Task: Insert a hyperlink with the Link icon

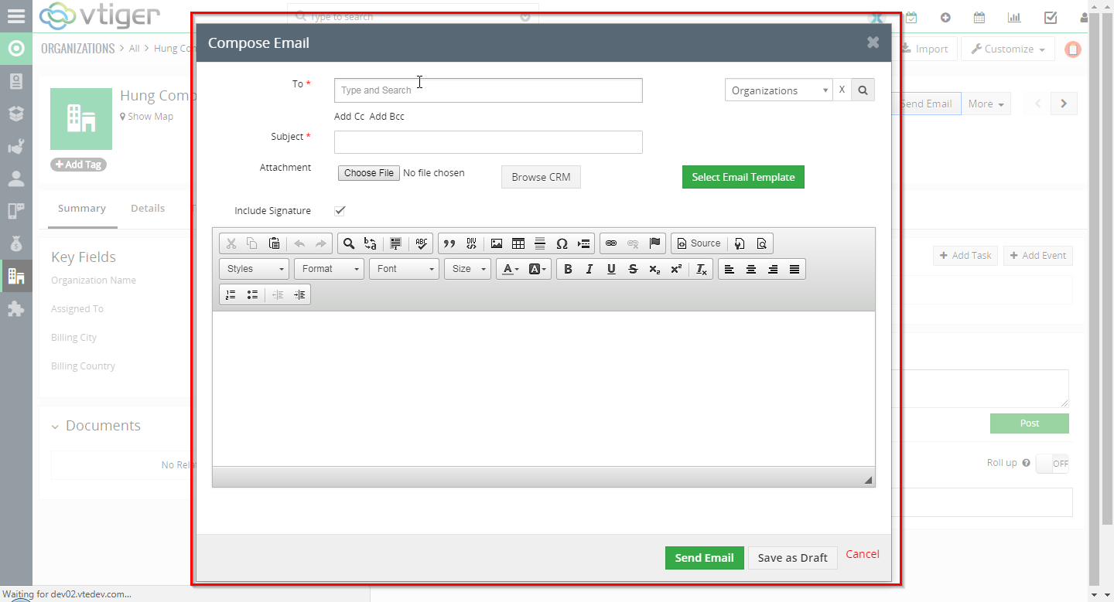Action: tap(611, 243)
